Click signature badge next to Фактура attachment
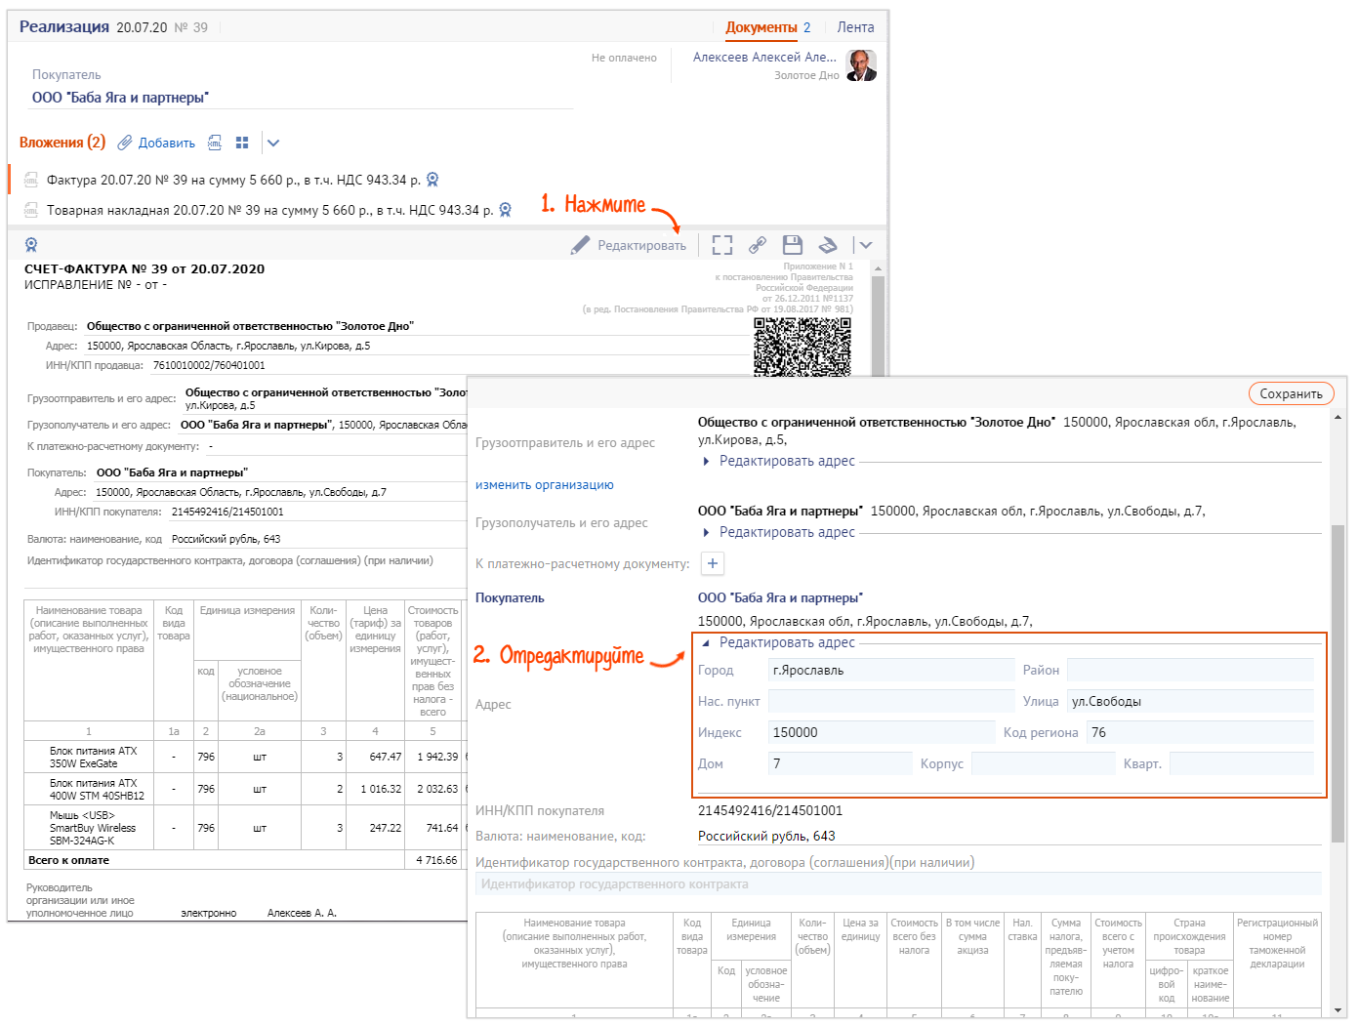1358x1027 pixels. click(432, 180)
